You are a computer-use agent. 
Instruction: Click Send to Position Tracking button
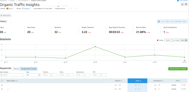tap(178, 69)
